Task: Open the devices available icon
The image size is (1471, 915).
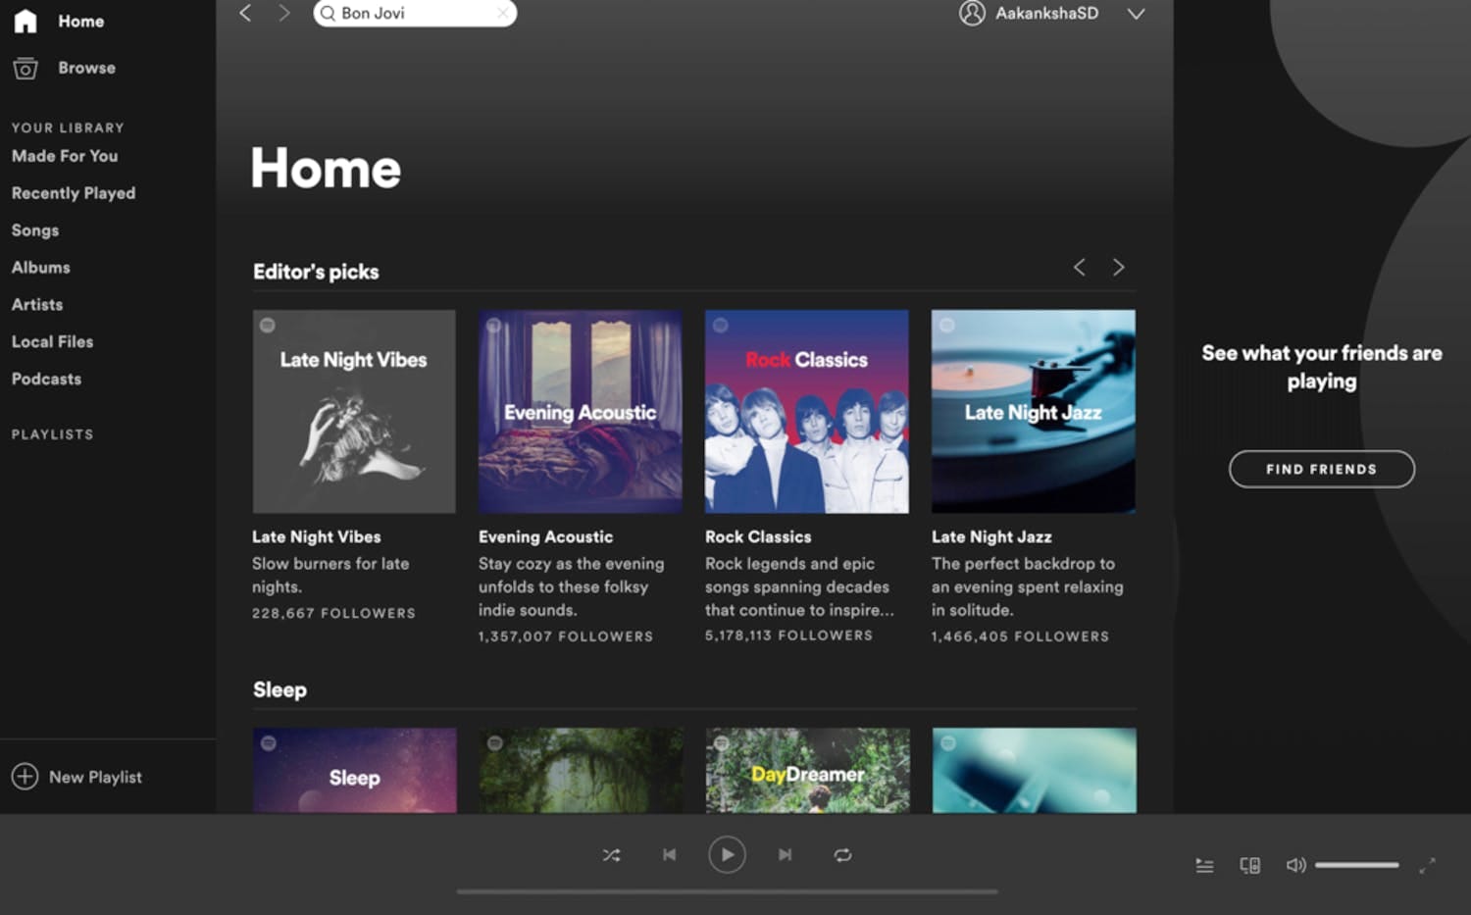Action: pos(1249,865)
